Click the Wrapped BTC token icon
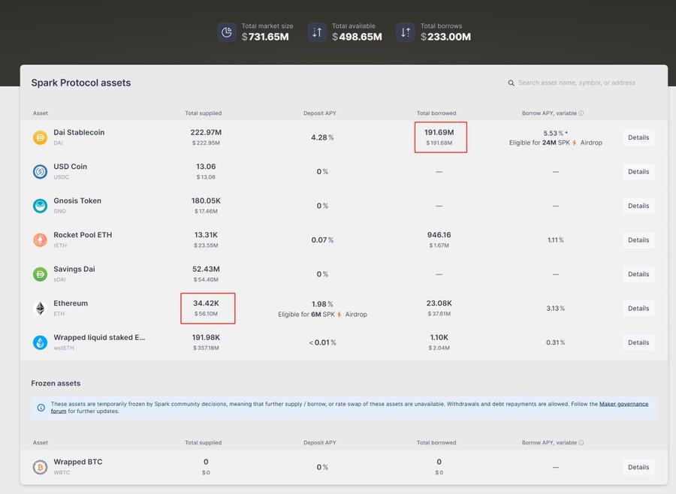The image size is (676, 494). click(x=40, y=467)
